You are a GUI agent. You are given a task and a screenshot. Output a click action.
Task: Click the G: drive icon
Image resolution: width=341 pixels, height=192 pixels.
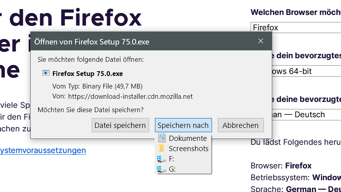click(161, 169)
